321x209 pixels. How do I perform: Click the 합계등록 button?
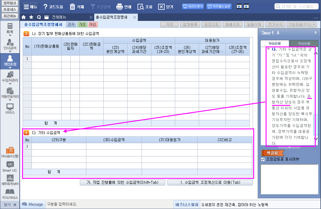click(190, 24)
